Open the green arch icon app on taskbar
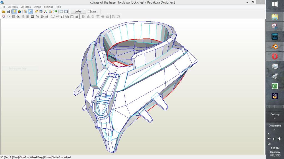The image size is (284, 159). (x=275, y=86)
